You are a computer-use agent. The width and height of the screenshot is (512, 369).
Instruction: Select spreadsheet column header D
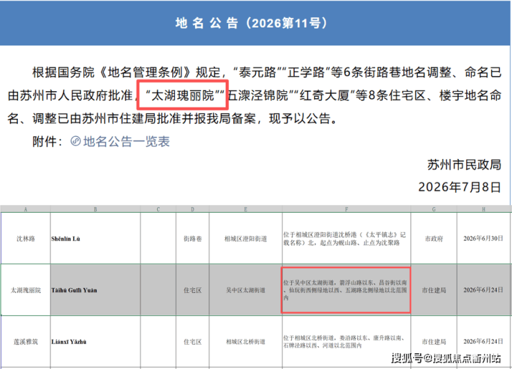(x=192, y=209)
